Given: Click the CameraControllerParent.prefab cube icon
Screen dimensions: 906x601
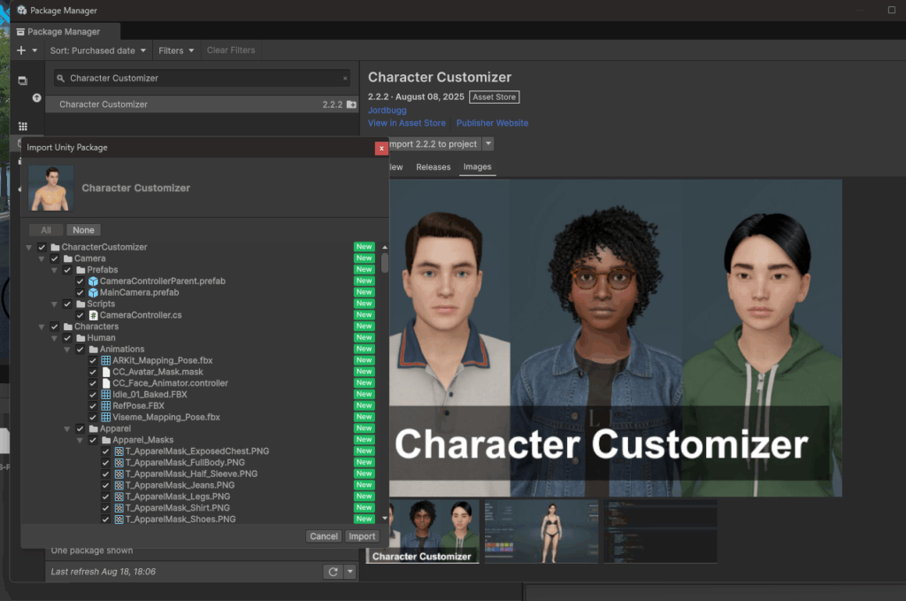Looking at the screenshot, I should 93,281.
